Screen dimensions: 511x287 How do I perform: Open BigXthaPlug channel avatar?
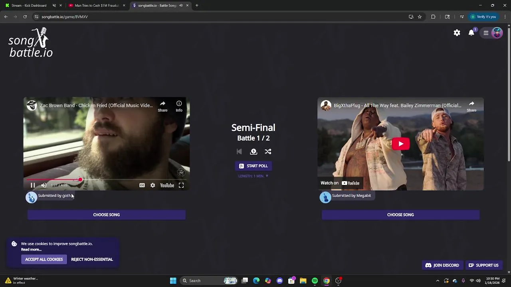(326, 105)
